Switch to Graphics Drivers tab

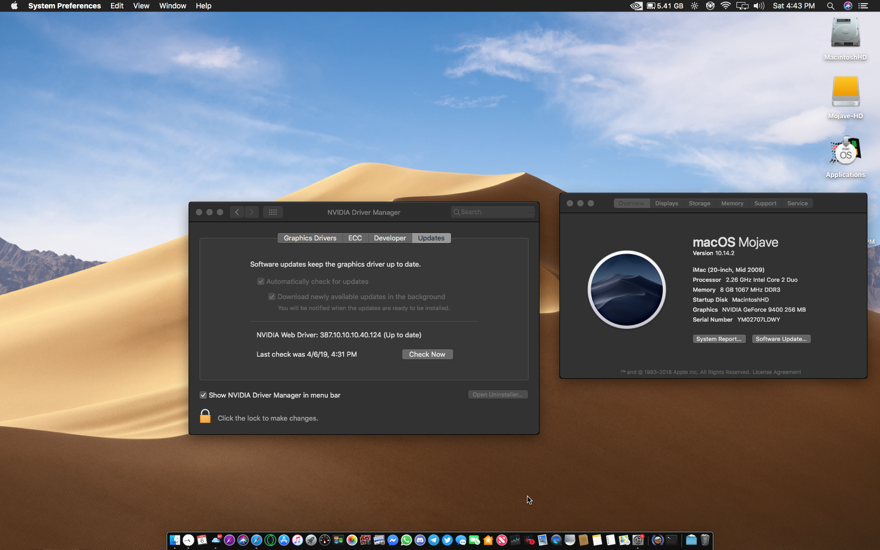[x=310, y=238]
